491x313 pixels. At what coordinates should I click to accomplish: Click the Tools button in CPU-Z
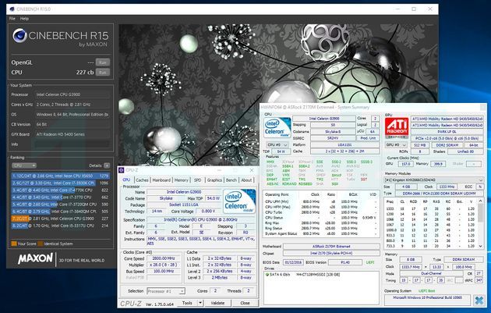pyautogui.click(x=187, y=303)
